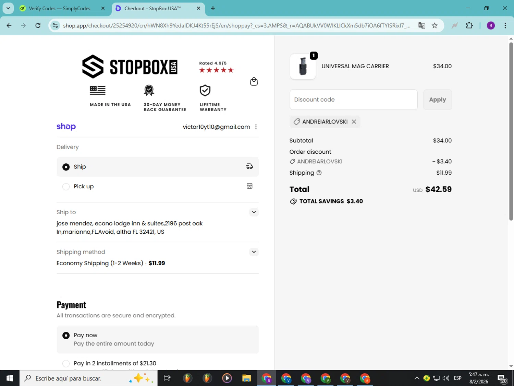Close the Verify Codes SimplyCodes tab
The width and height of the screenshot is (514, 386).
pos(103,8)
